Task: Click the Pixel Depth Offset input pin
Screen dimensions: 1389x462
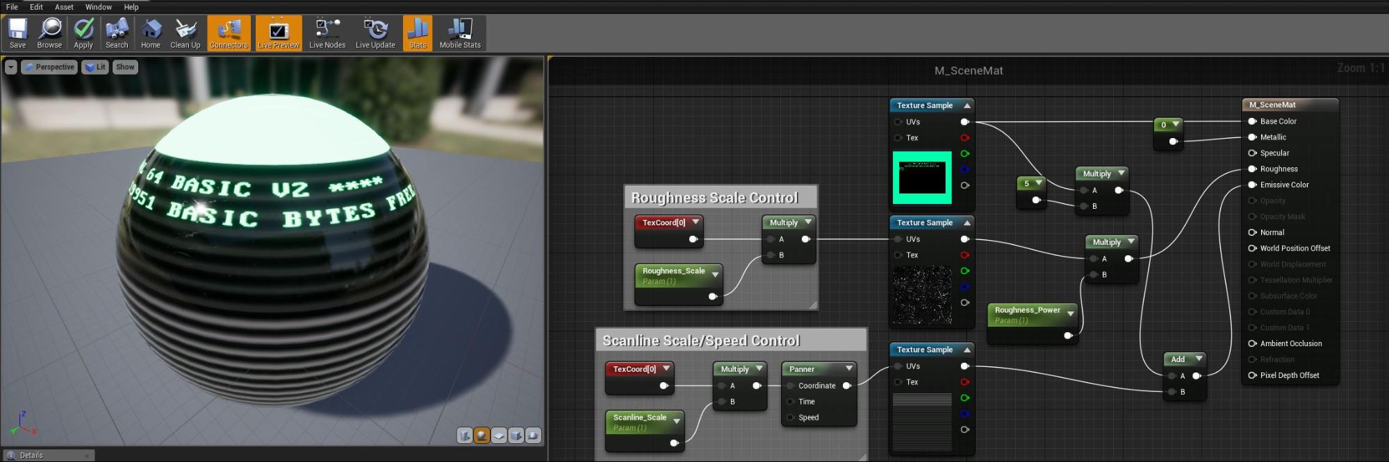Action: tap(1252, 375)
